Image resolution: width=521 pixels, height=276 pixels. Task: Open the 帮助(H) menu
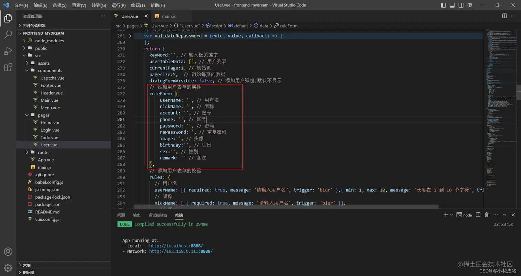pyautogui.click(x=158, y=5)
